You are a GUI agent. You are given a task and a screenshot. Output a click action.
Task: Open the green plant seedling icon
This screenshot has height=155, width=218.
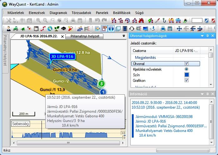click(57, 29)
